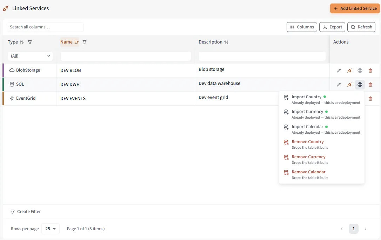Click the SQL database icon
This screenshot has height=240, width=381.
click(x=12, y=84)
